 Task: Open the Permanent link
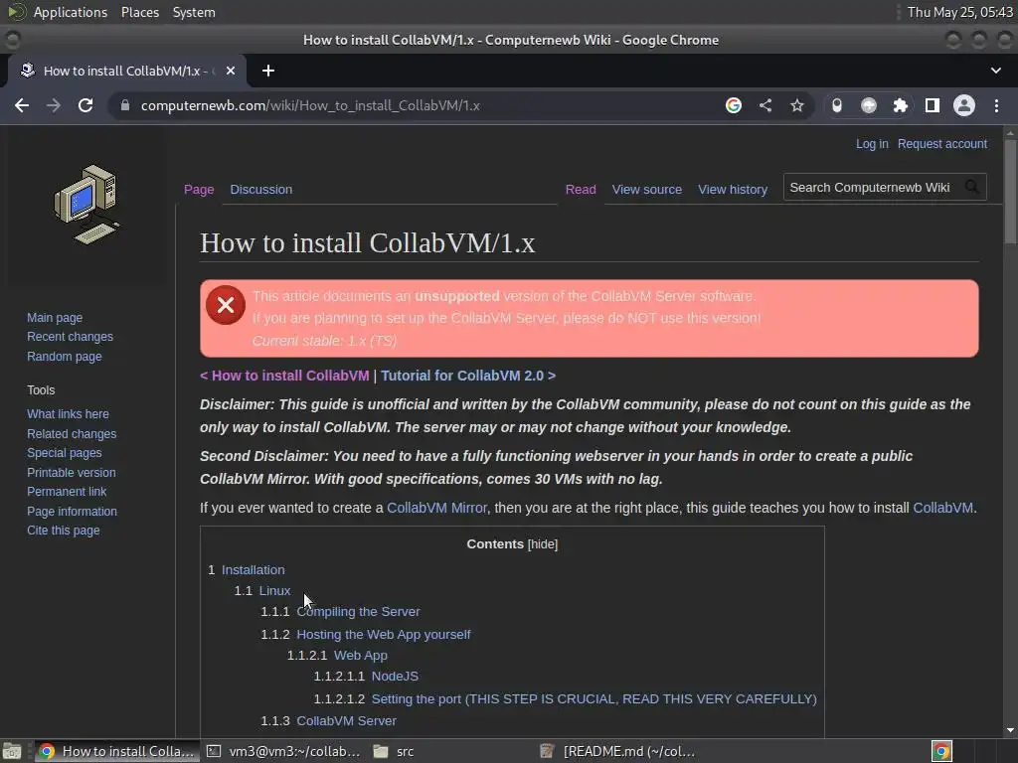click(x=67, y=492)
